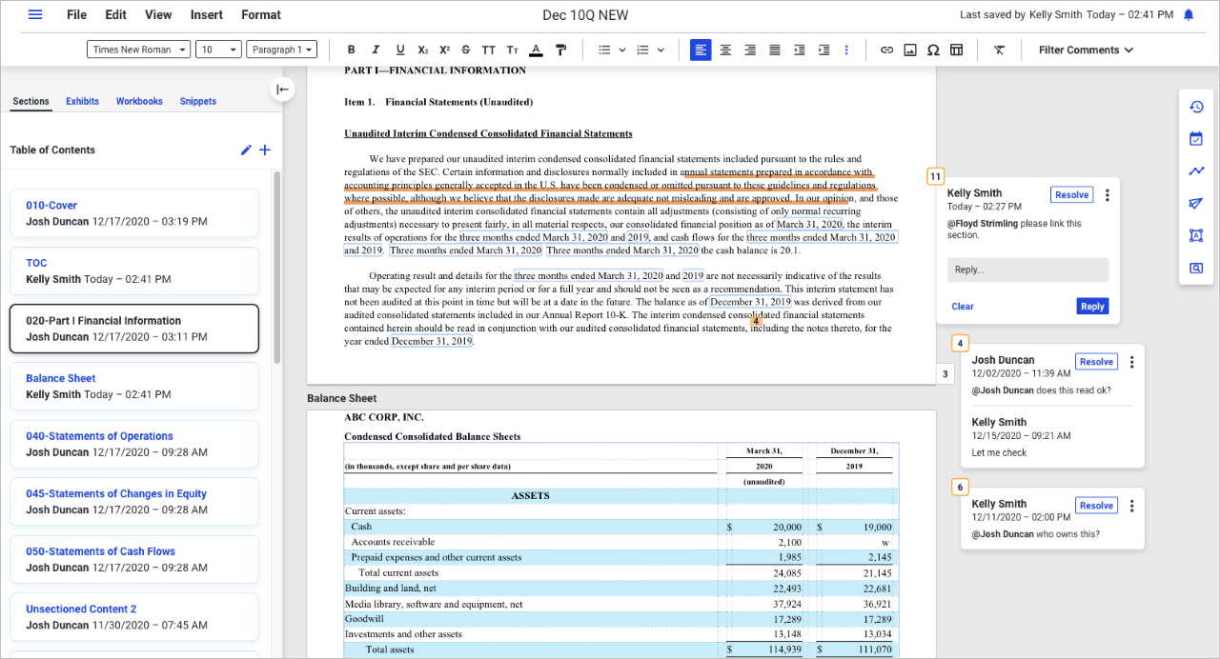Apply small caps (Tт) formatting
Image resolution: width=1220 pixels, height=659 pixels.
click(x=513, y=50)
